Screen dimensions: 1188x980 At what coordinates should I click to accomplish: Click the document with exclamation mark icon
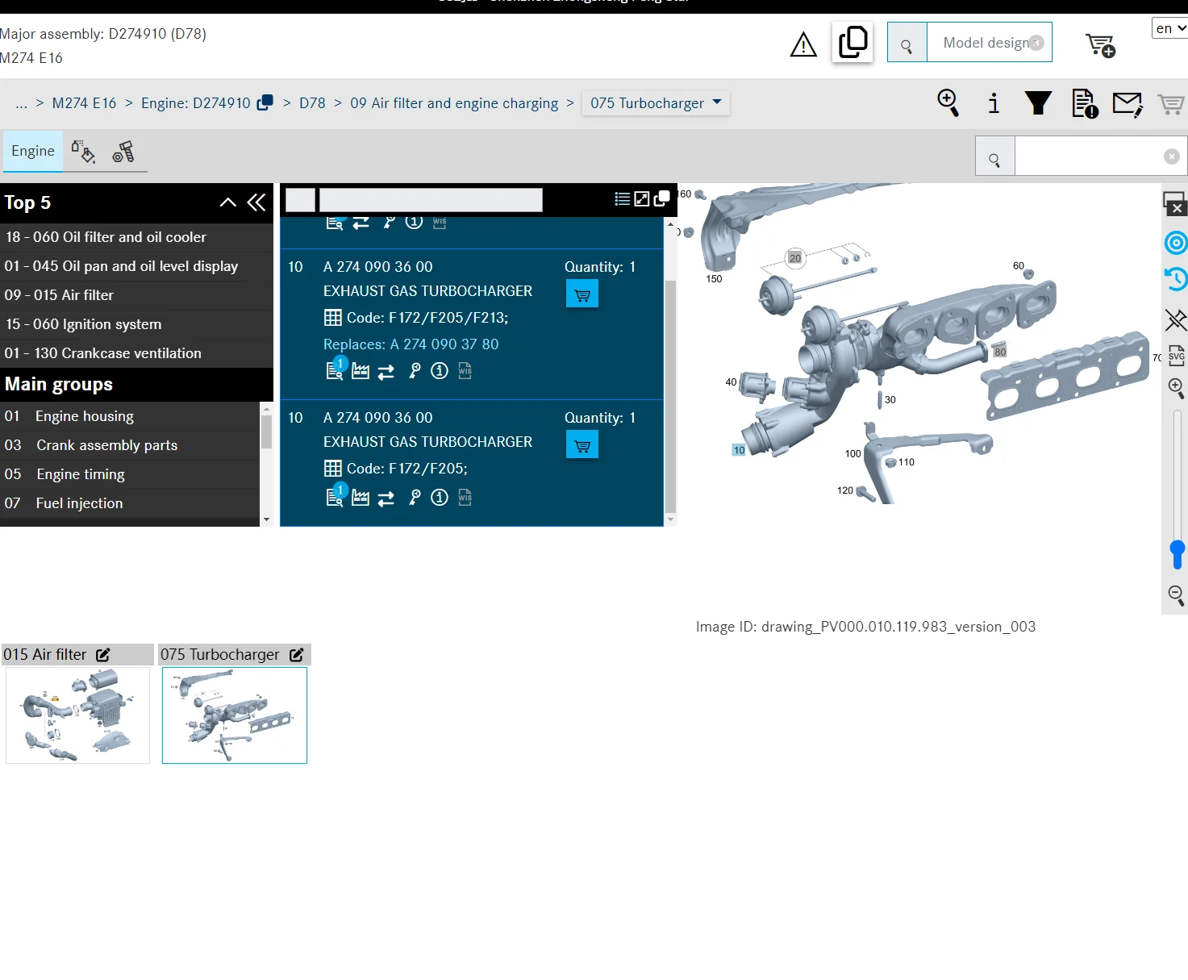[x=1084, y=104]
